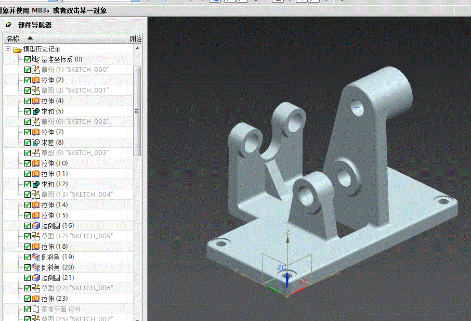This screenshot has height=321, width=471.
Task: Click the subtract icon for 求差 (8)
Action: click(x=36, y=143)
